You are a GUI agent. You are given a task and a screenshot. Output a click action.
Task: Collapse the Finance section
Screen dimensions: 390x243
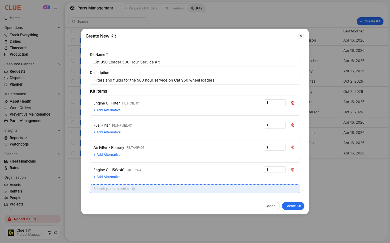(59, 154)
